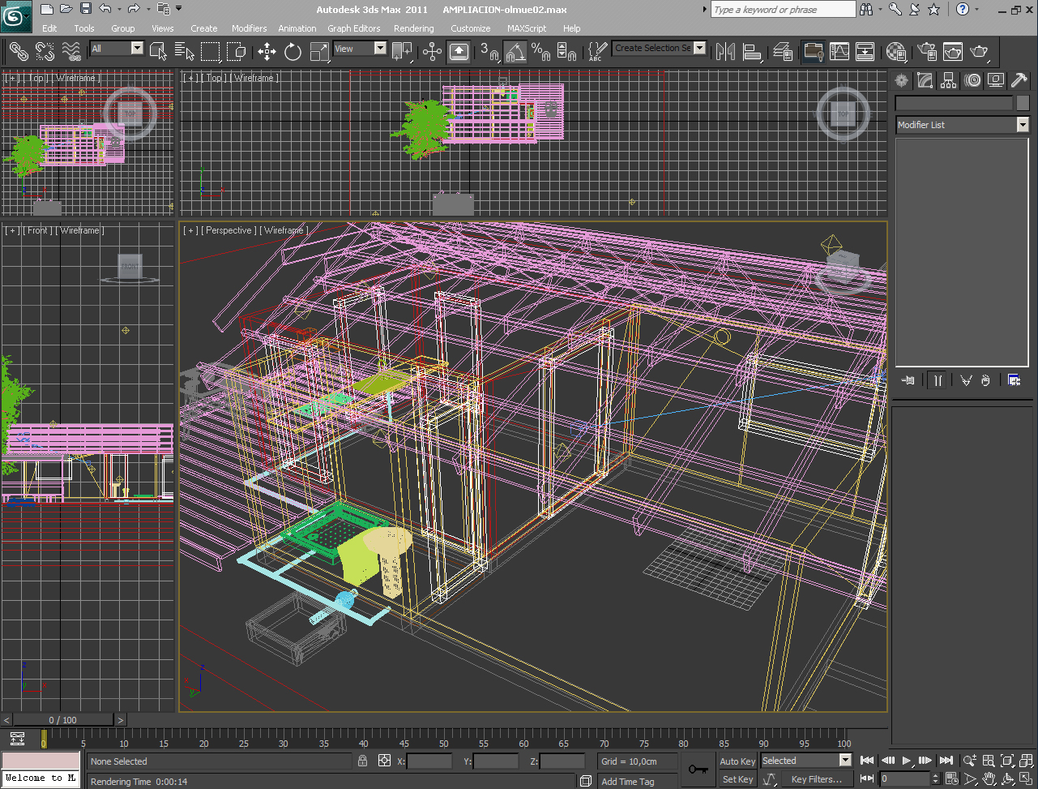1038x789 pixels.
Task: Open the Rendering menu
Action: [x=413, y=28]
